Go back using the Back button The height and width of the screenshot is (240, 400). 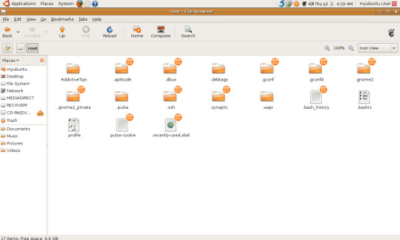(7, 32)
